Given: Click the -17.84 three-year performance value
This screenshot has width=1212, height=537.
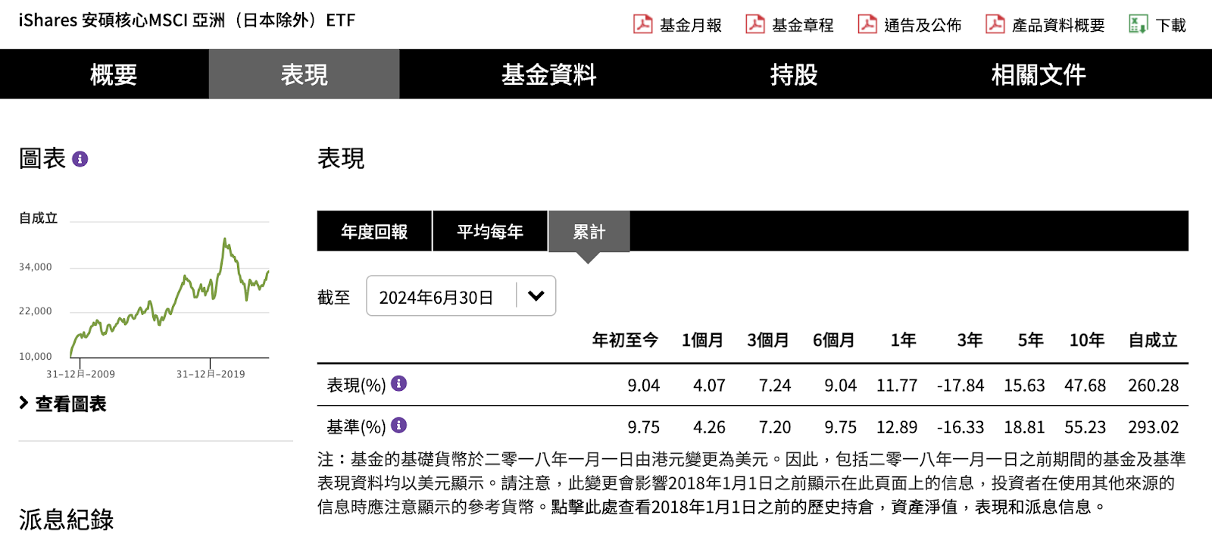Looking at the screenshot, I should [x=961, y=386].
